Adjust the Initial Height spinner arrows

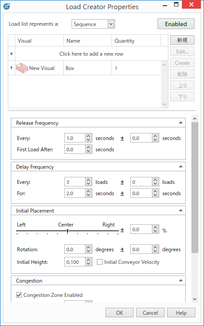(89, 262)
